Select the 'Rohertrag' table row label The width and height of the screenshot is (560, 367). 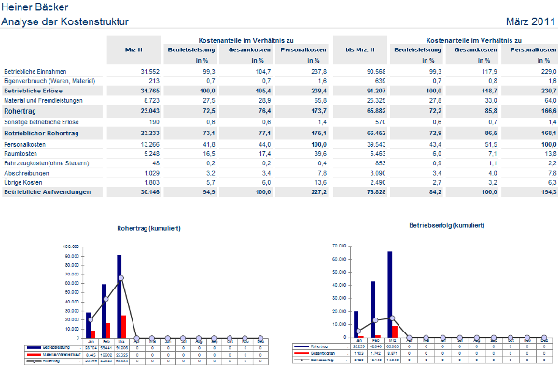point(20,111)
